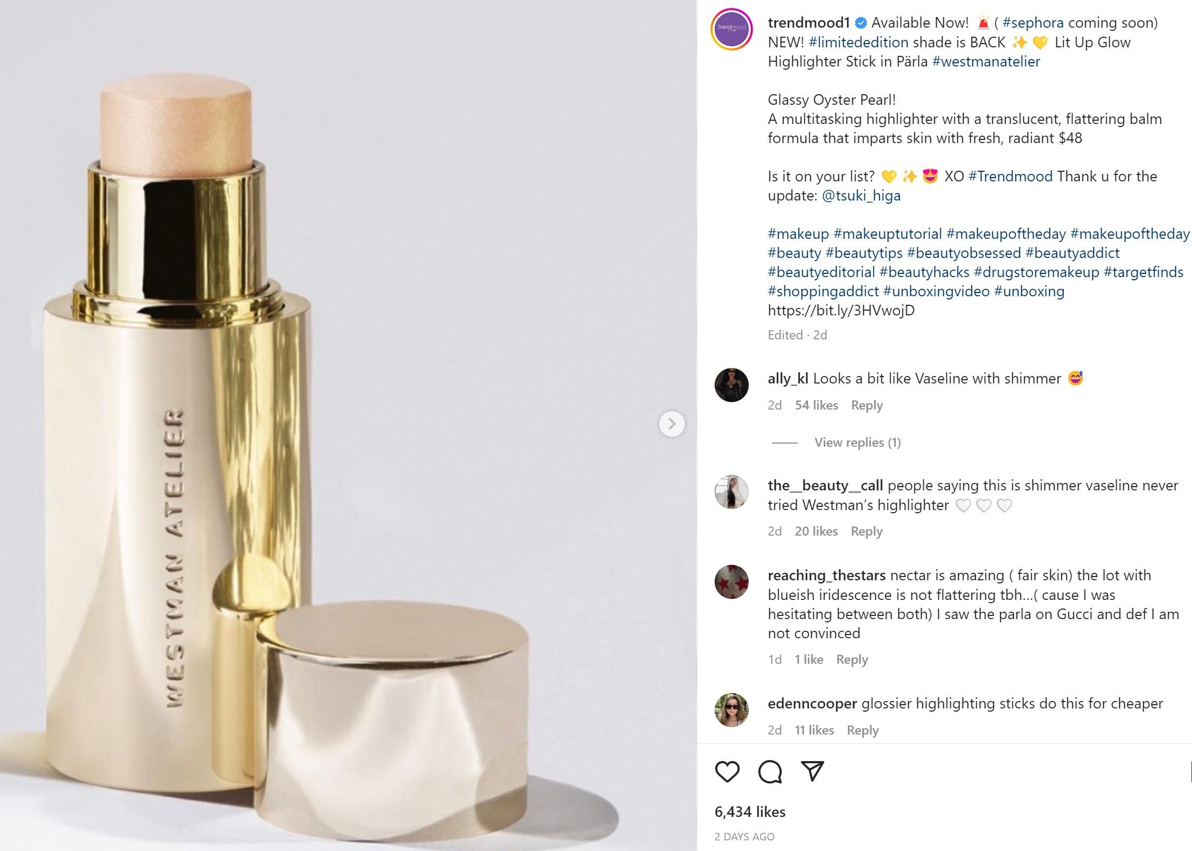Screen dimensions: 1192x851
Task: Like the post with the heart icon
Action: point(727,772)
